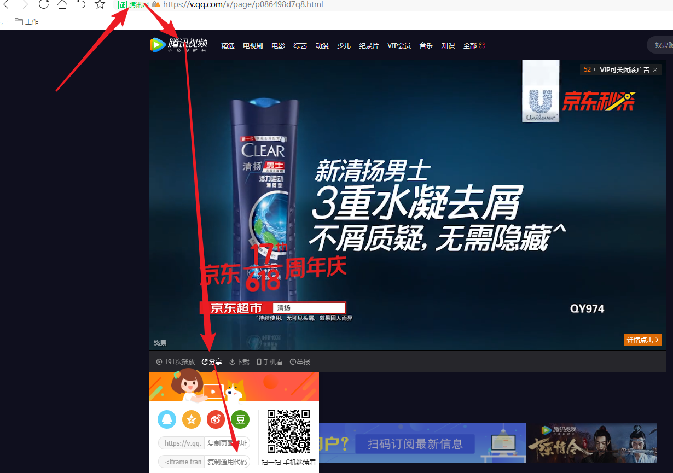The width and height of the screenshot is (673, 473).
Task: Click the 手机看 watch-on-phone button
Action: 269,362
